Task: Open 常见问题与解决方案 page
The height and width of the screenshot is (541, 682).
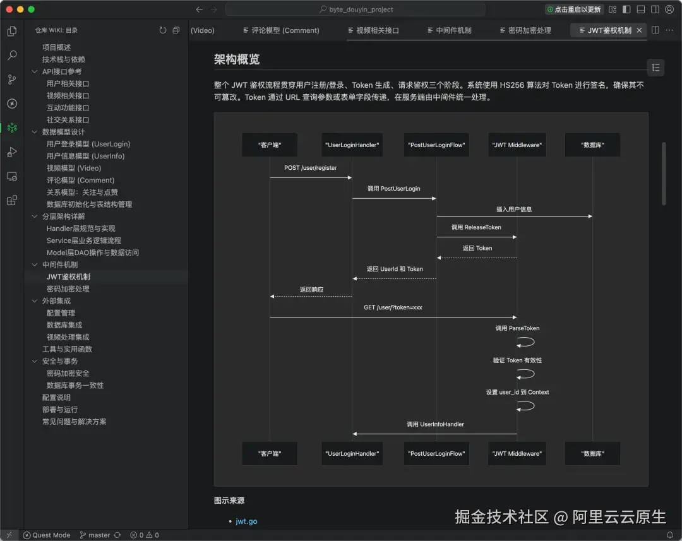Action: pos(74,422)
